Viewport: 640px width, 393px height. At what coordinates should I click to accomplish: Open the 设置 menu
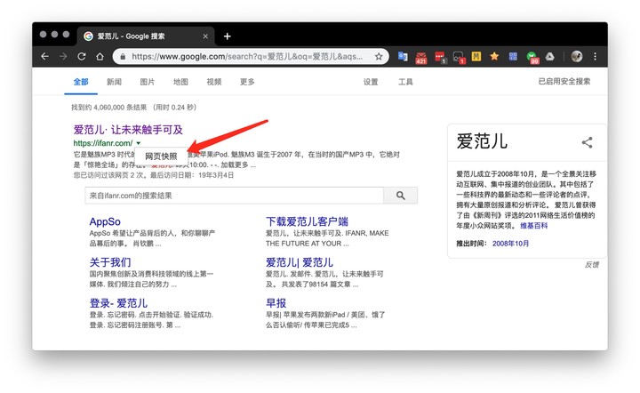click(371, 82)
